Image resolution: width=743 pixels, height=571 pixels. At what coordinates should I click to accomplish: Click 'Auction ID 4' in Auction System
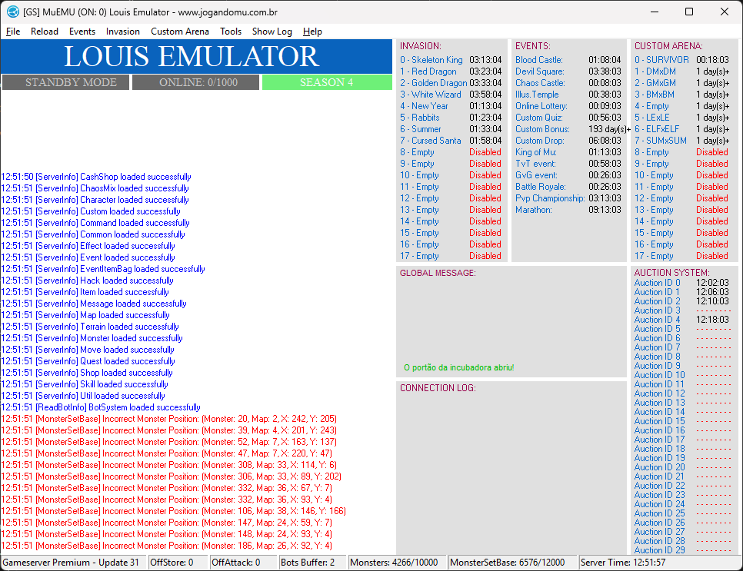657,320
